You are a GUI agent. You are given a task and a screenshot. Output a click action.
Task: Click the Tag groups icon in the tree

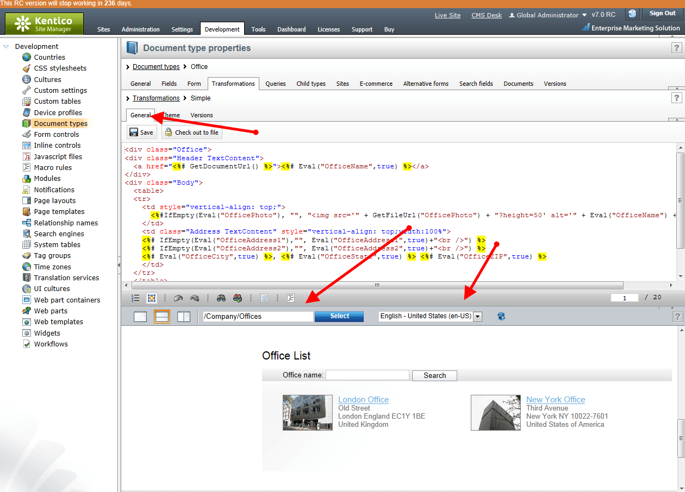pos(27,256)
